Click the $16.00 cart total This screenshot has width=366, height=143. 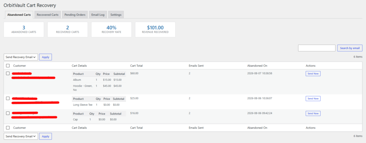point(134,113)
